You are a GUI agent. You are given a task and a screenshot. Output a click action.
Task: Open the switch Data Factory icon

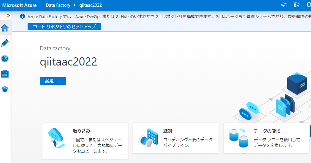pos(296,5)
